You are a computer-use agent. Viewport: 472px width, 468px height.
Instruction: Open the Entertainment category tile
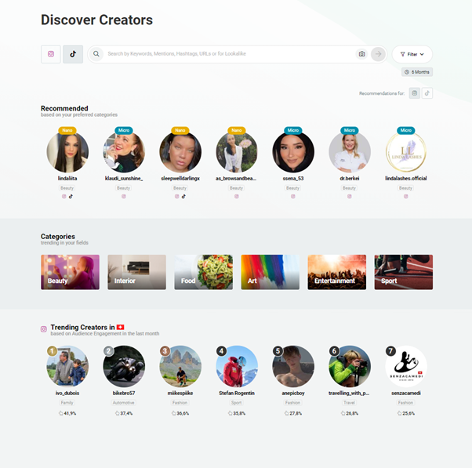(x=337, y=272)
